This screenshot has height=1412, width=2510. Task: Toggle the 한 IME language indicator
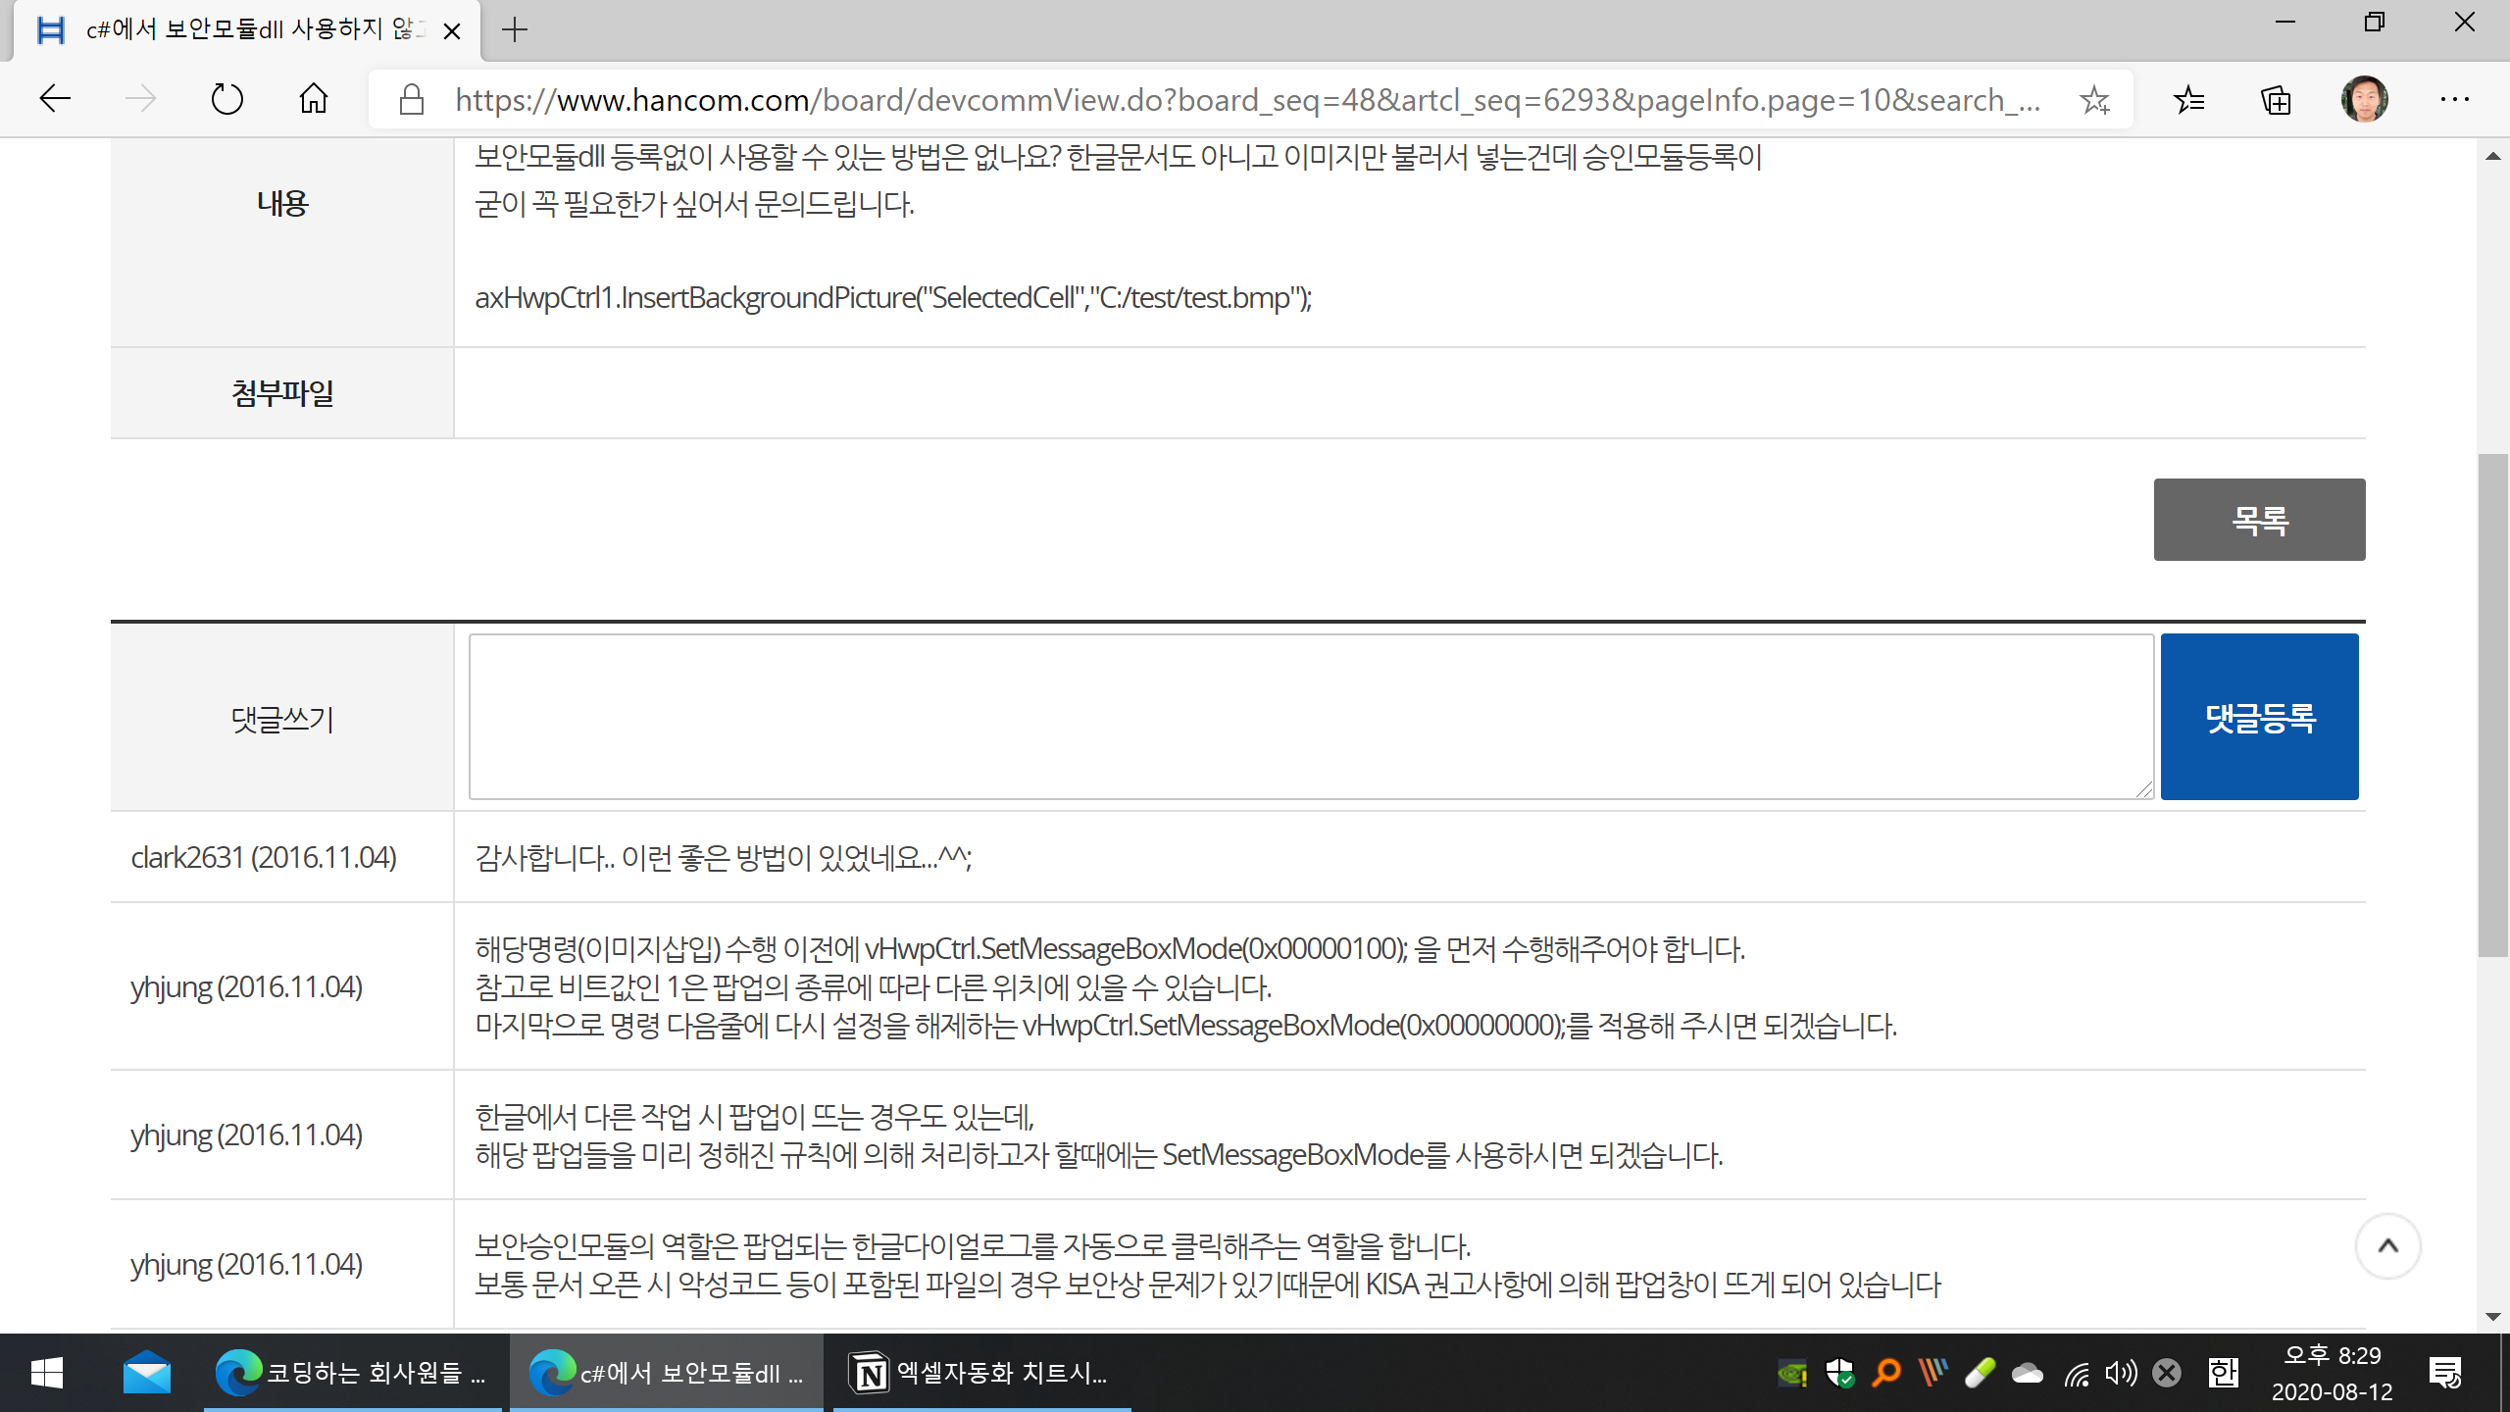[2223, 1373]
